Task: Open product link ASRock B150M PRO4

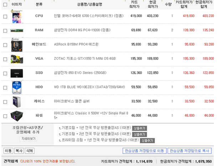Action: (x=76, y=44)
